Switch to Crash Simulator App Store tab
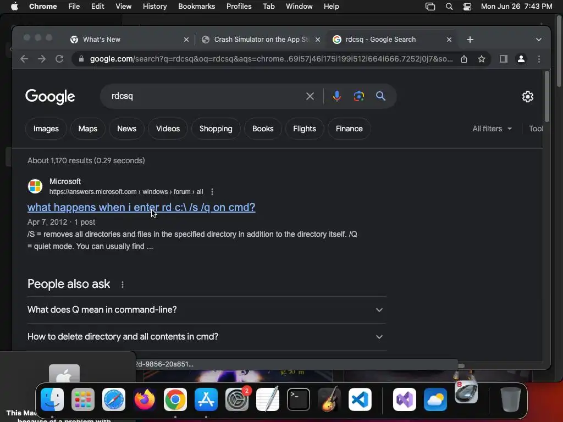Viewport: 563px width, 422px height. 261,40
